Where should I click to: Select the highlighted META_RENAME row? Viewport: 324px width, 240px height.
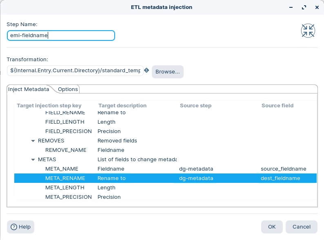(65, 178)
